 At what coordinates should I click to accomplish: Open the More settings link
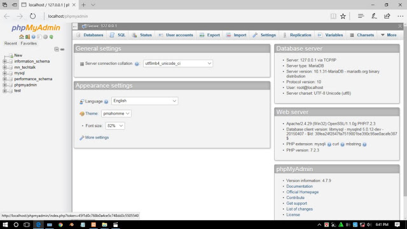(97, 137)
